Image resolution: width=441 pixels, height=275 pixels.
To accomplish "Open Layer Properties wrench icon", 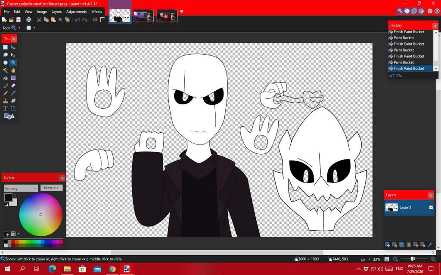I will click(430, 244).
